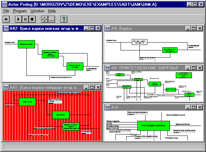Click the 'Правила приготовления варенья' label in A-0
Screen dimensions: 206x152
[137, 113]
